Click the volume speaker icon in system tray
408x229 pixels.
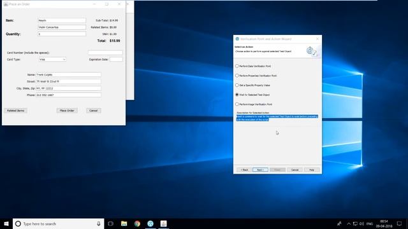[x=361, y=223]
